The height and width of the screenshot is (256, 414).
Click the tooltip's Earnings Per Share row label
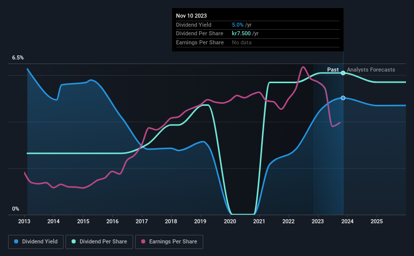point(200,42)
